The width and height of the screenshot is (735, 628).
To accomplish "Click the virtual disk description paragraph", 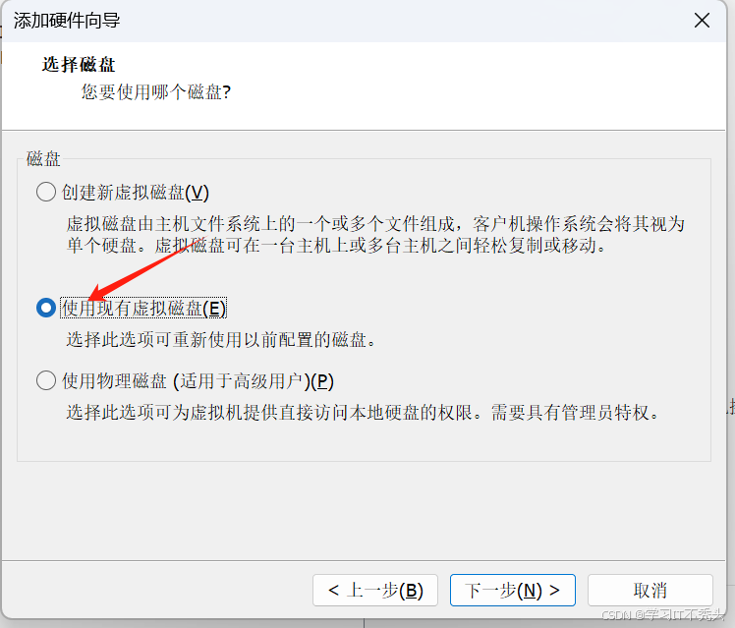I will coord(375,234).
